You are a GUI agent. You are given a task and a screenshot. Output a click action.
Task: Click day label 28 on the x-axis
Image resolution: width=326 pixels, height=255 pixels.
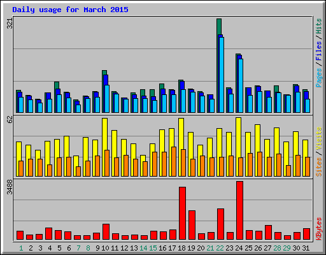[x=277, y=248]
